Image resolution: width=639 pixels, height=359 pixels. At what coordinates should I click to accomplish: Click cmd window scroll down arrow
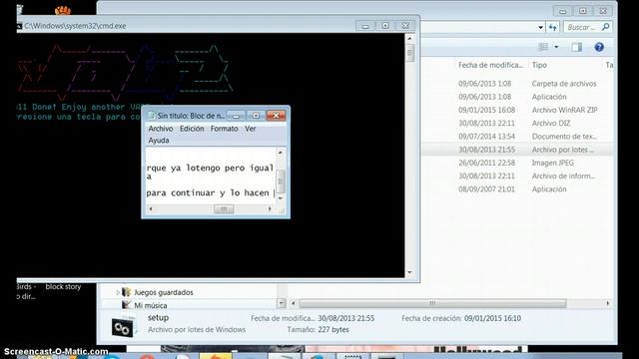pos(410,272)
